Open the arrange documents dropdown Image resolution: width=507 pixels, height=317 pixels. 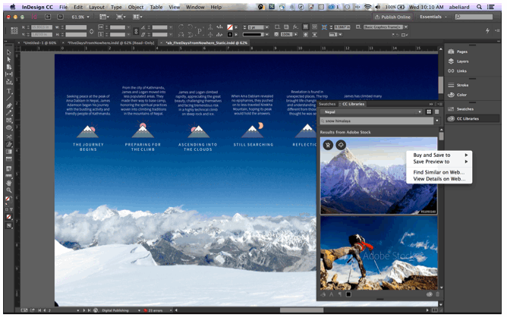point(137,17)
